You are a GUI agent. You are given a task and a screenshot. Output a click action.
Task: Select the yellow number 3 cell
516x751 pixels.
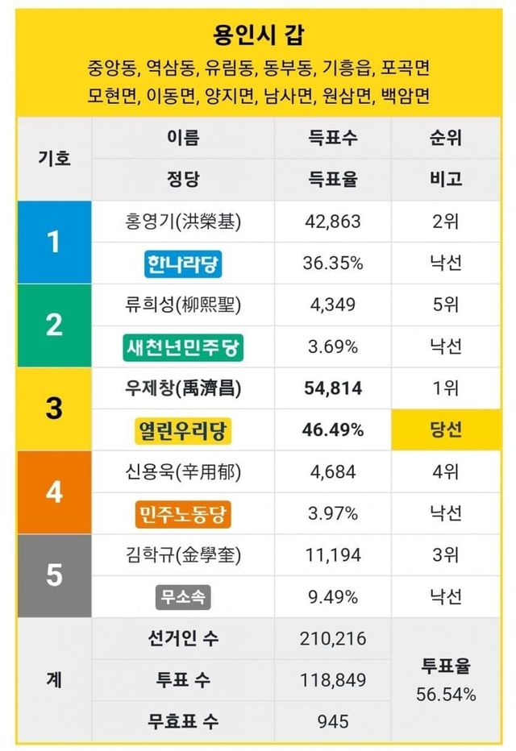pyautogui.click(x=54, y=409)
